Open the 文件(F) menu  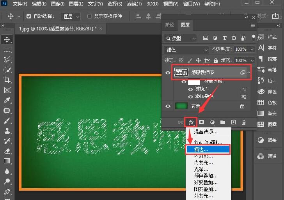coord(20,4)
